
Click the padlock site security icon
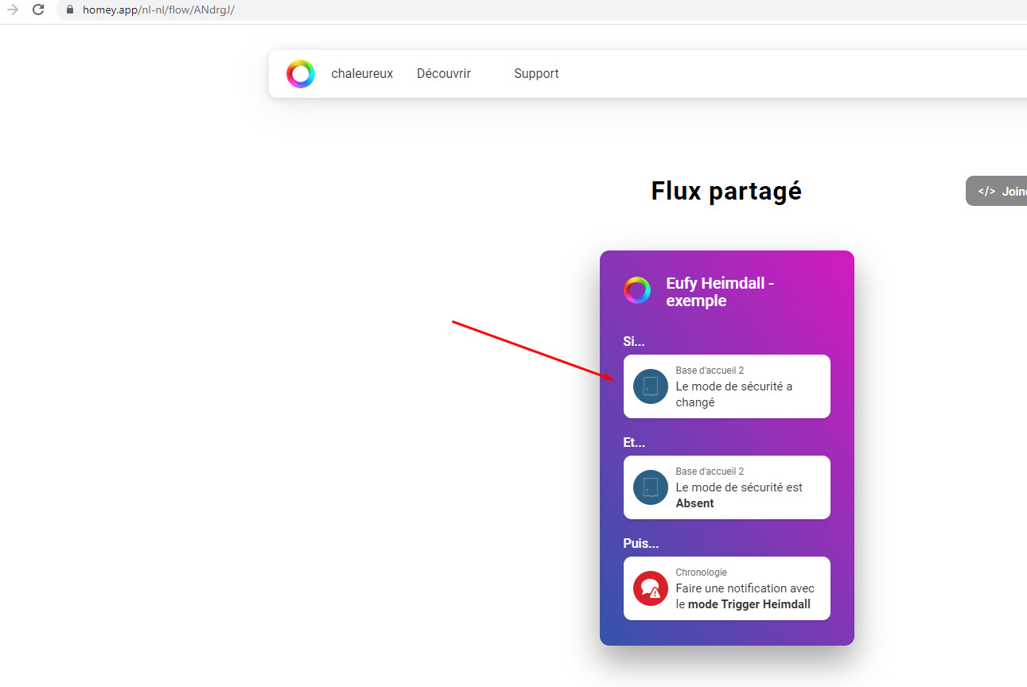[70, 10]
